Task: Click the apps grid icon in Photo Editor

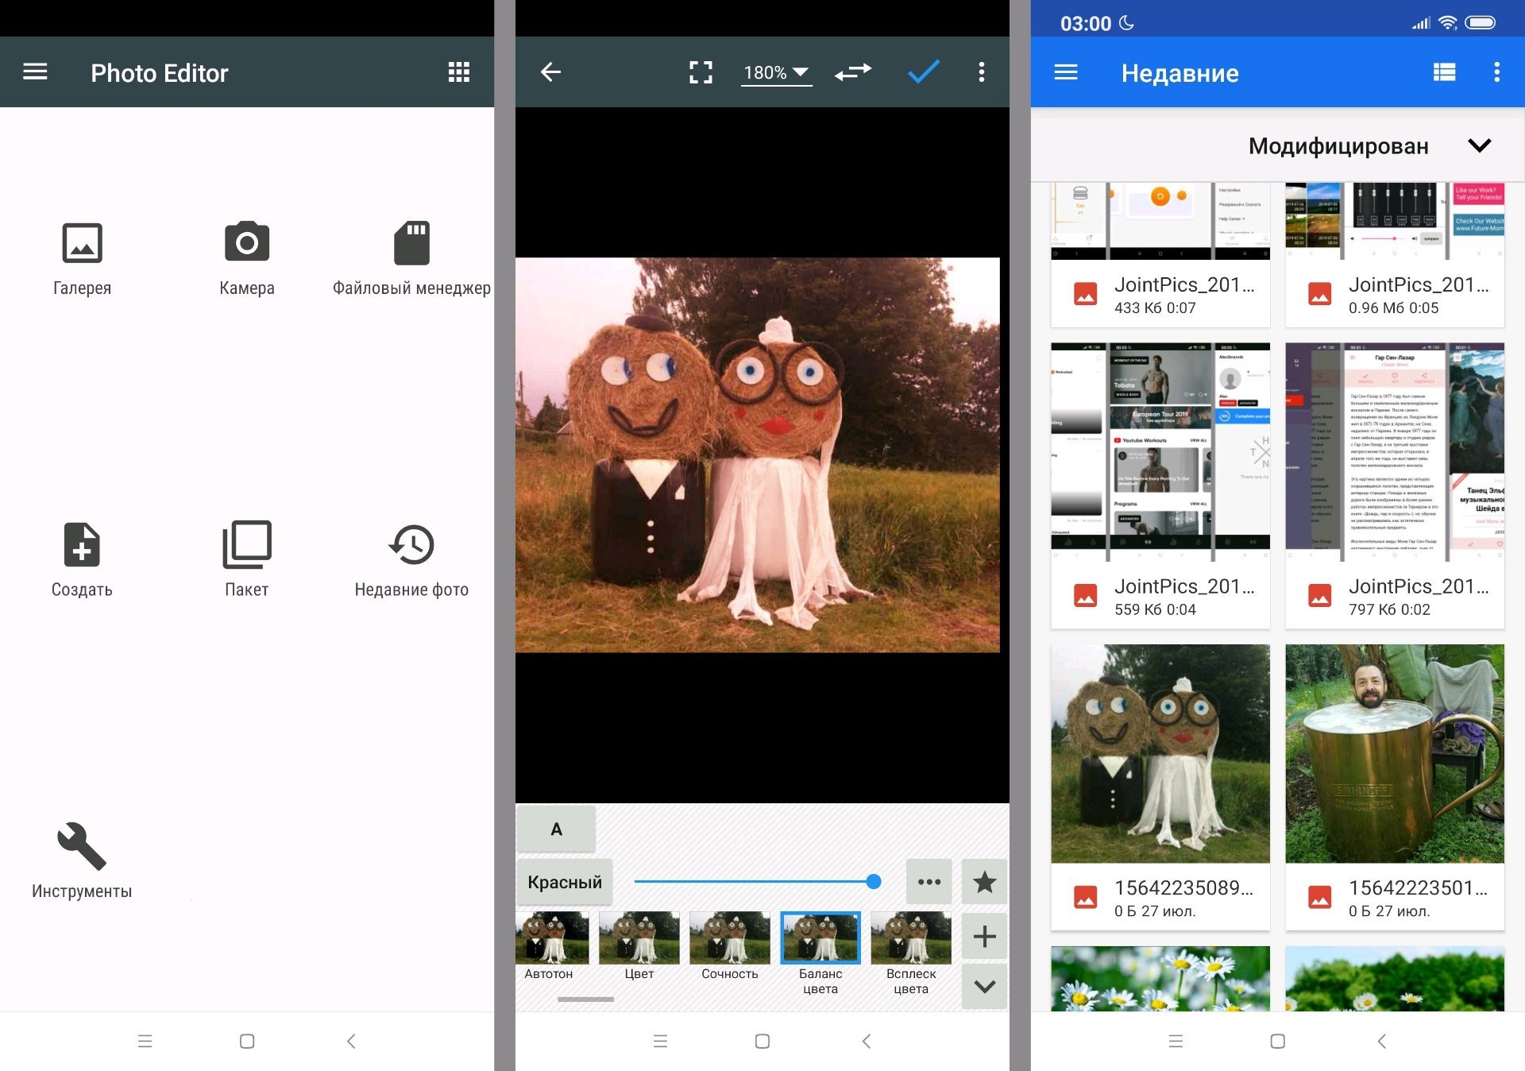Action: coord(458,72)
